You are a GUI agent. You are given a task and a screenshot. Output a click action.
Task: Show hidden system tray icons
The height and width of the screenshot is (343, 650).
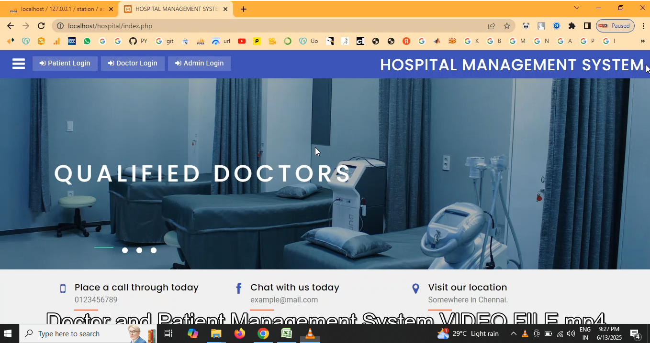(513, 333)
